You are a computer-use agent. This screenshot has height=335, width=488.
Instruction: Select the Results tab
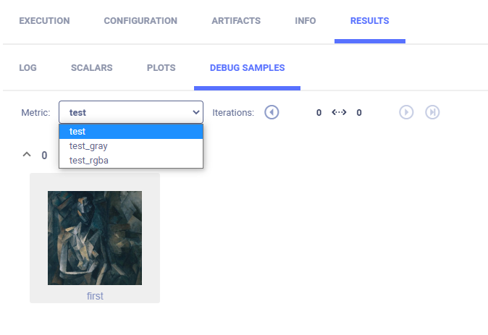click(x=369, y=21)
